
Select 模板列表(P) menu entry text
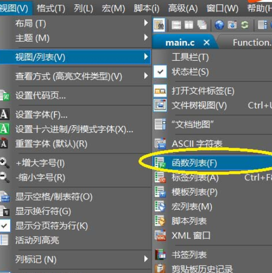coord(194,192)
